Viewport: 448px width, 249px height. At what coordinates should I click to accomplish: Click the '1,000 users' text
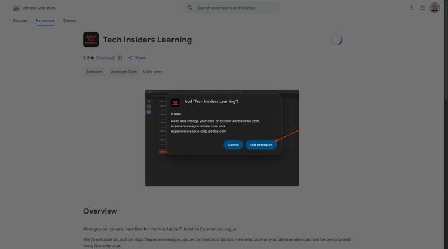tap(152, 72)
